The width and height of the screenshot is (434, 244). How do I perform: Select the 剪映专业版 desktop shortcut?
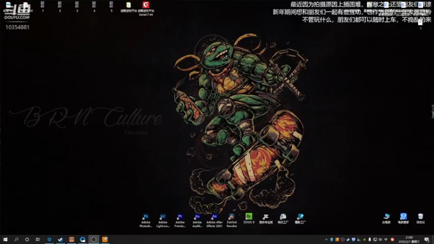coord(266,219)
